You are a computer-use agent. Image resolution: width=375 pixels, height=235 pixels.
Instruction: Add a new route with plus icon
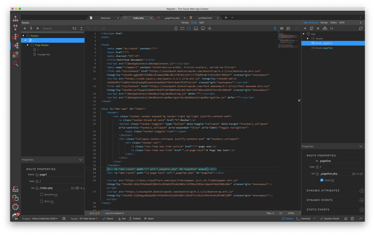24,28
